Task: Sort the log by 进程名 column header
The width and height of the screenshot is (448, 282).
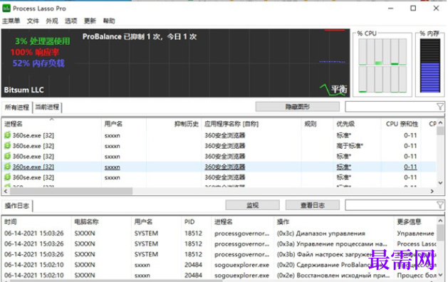Action: point(242,221)
